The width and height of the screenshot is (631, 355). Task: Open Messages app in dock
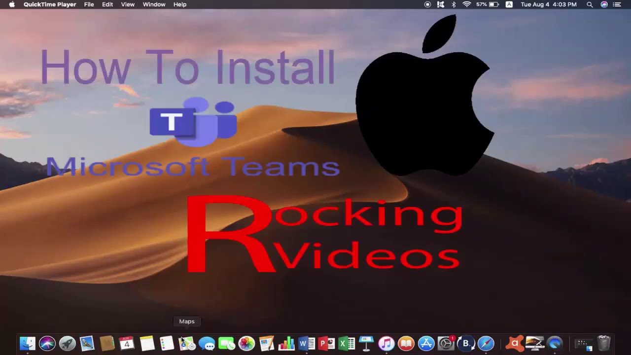coord(207,344)
